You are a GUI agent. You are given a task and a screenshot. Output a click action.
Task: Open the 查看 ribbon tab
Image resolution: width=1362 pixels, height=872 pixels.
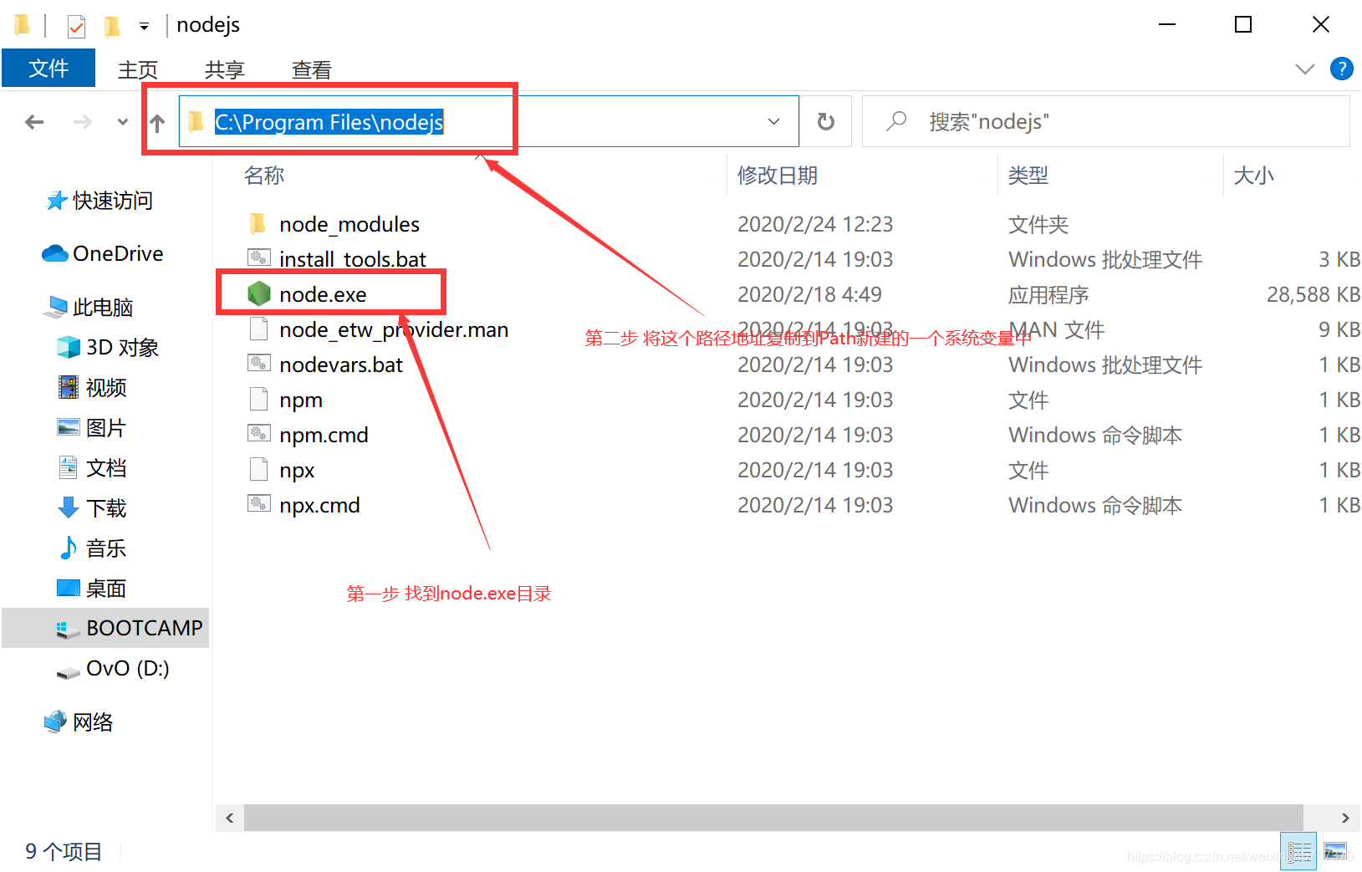point(312,69)
